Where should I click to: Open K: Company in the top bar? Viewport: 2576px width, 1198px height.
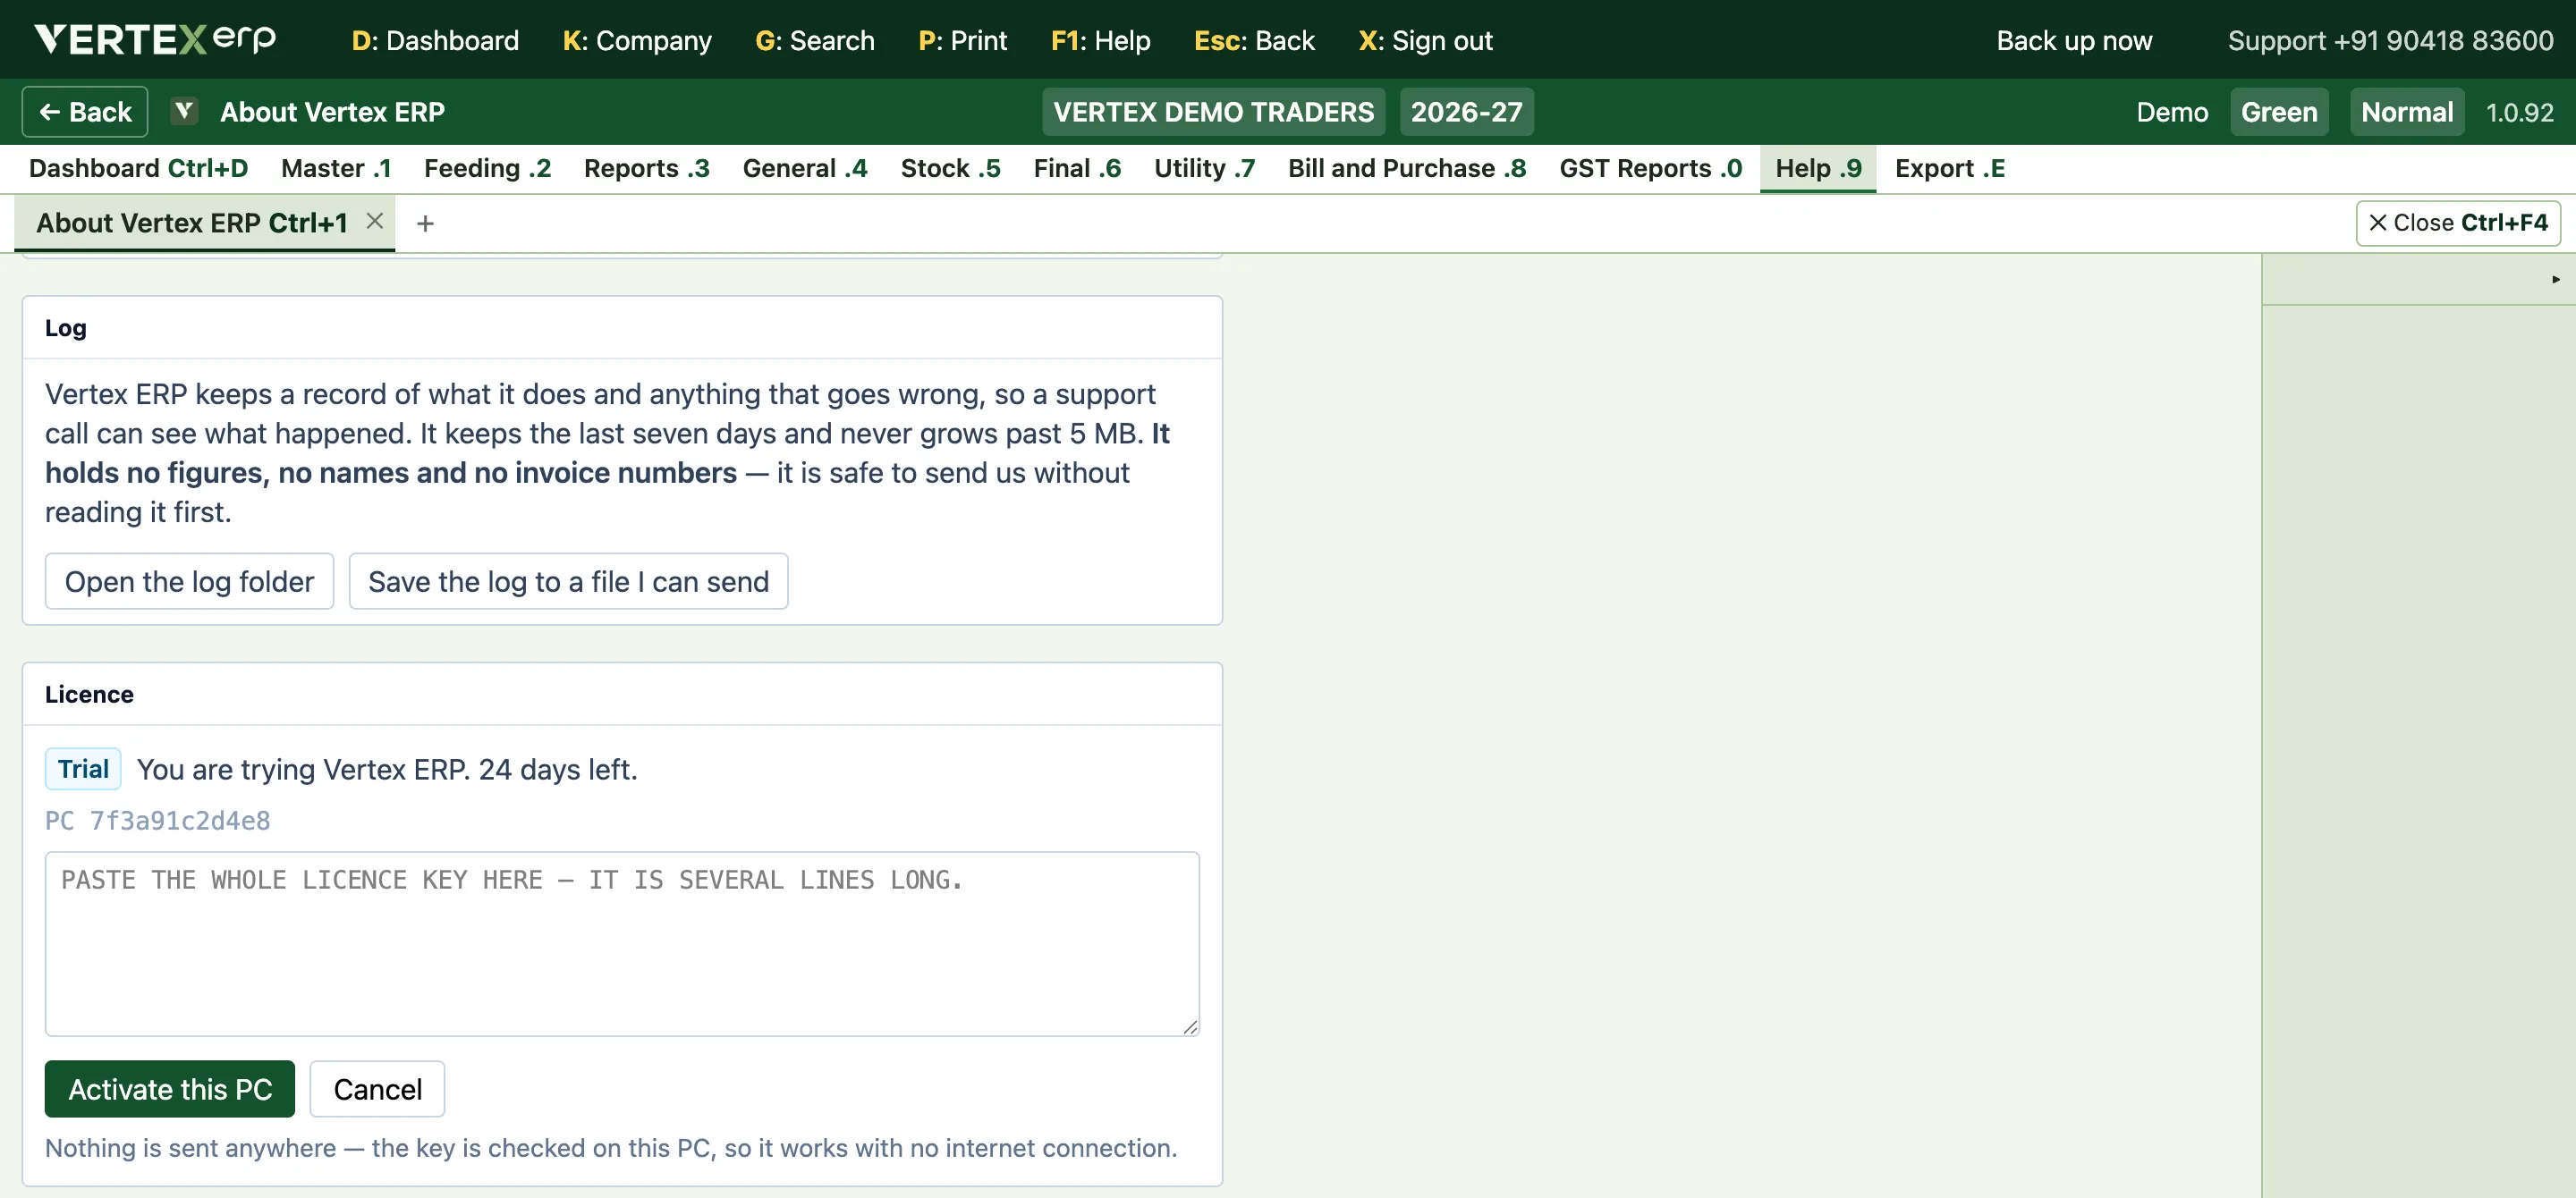coord(637,40)
